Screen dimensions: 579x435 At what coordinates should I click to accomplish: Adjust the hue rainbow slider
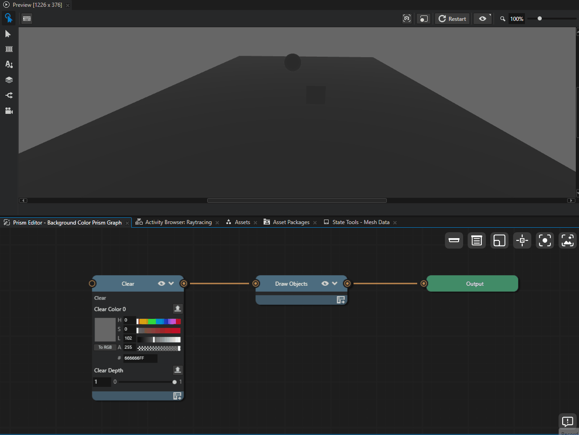click(x=159, y=321)
